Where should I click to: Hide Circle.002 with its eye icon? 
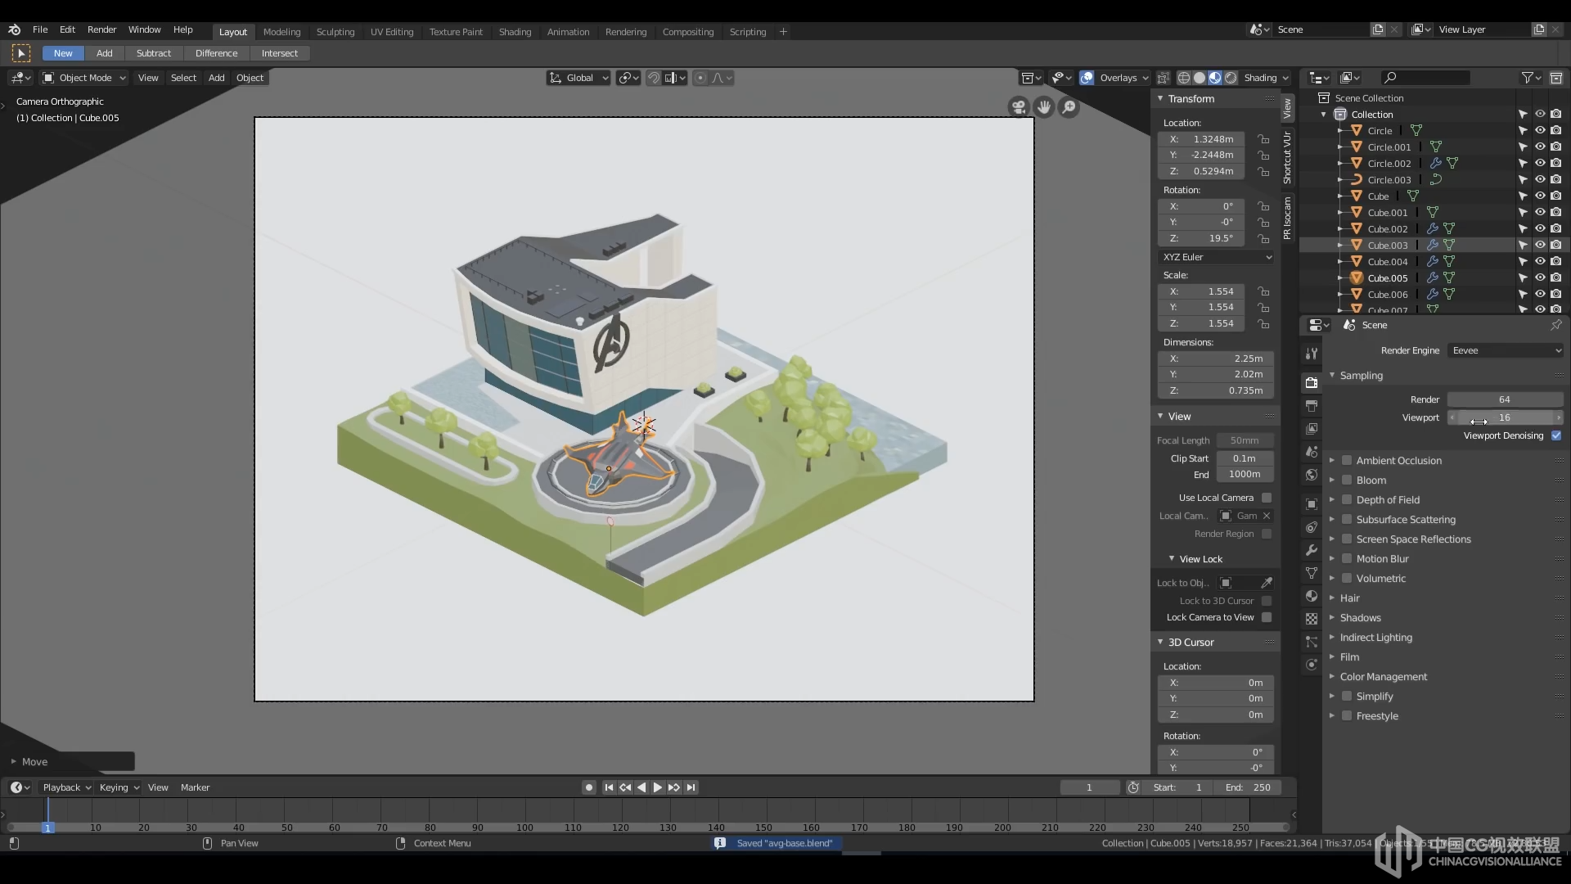(1540, 163)
